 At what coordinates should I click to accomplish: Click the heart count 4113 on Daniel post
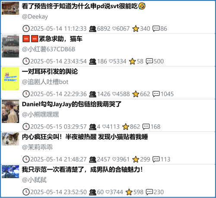pos(111,127)
